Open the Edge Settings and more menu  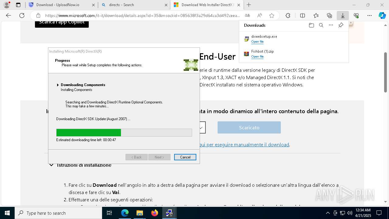[370, 16]
